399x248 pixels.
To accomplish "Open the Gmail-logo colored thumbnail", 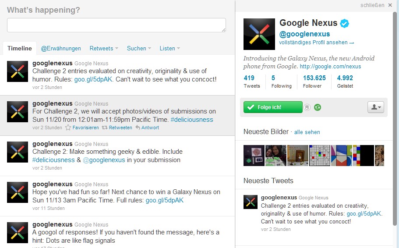I will [342, 156].
